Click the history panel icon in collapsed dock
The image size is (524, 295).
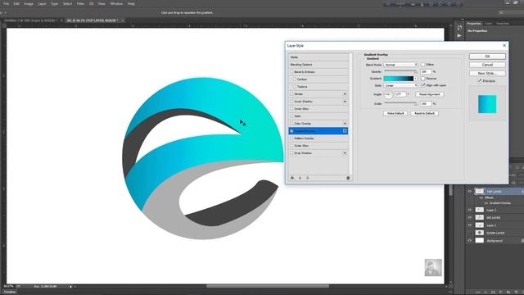[459, 28]
